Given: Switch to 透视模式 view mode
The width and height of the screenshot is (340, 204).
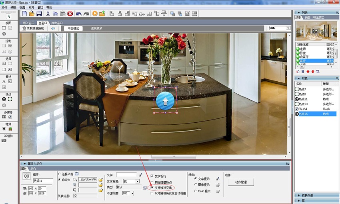Looking at the screenshot, I should [96, 29].
